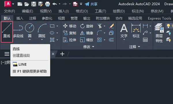
Task: Click the Redo arrow
Action: pyautogui.click(x=65, y=4)
